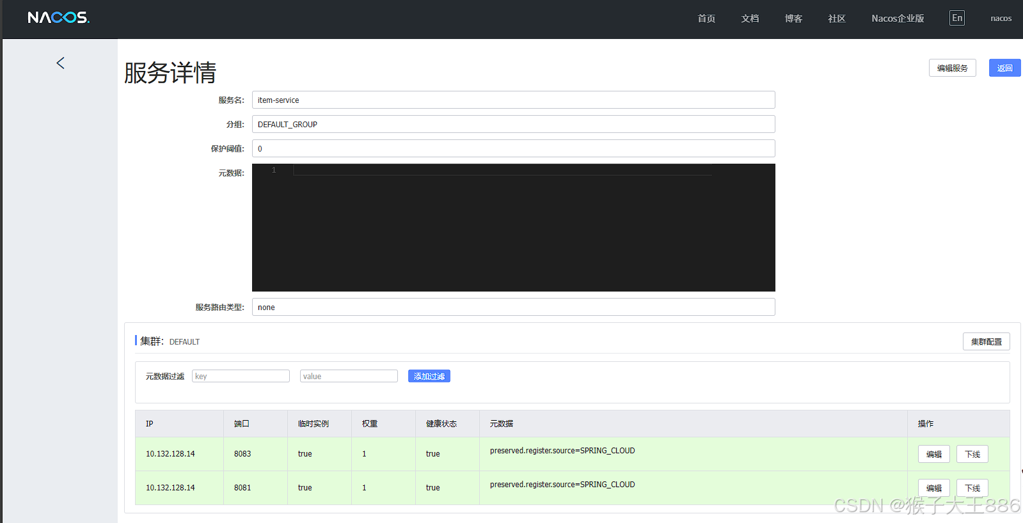Open the nacos user menu
The width and height of the screenshot is (1023, 523).
pyautogui.click(x=1001, y=19)
